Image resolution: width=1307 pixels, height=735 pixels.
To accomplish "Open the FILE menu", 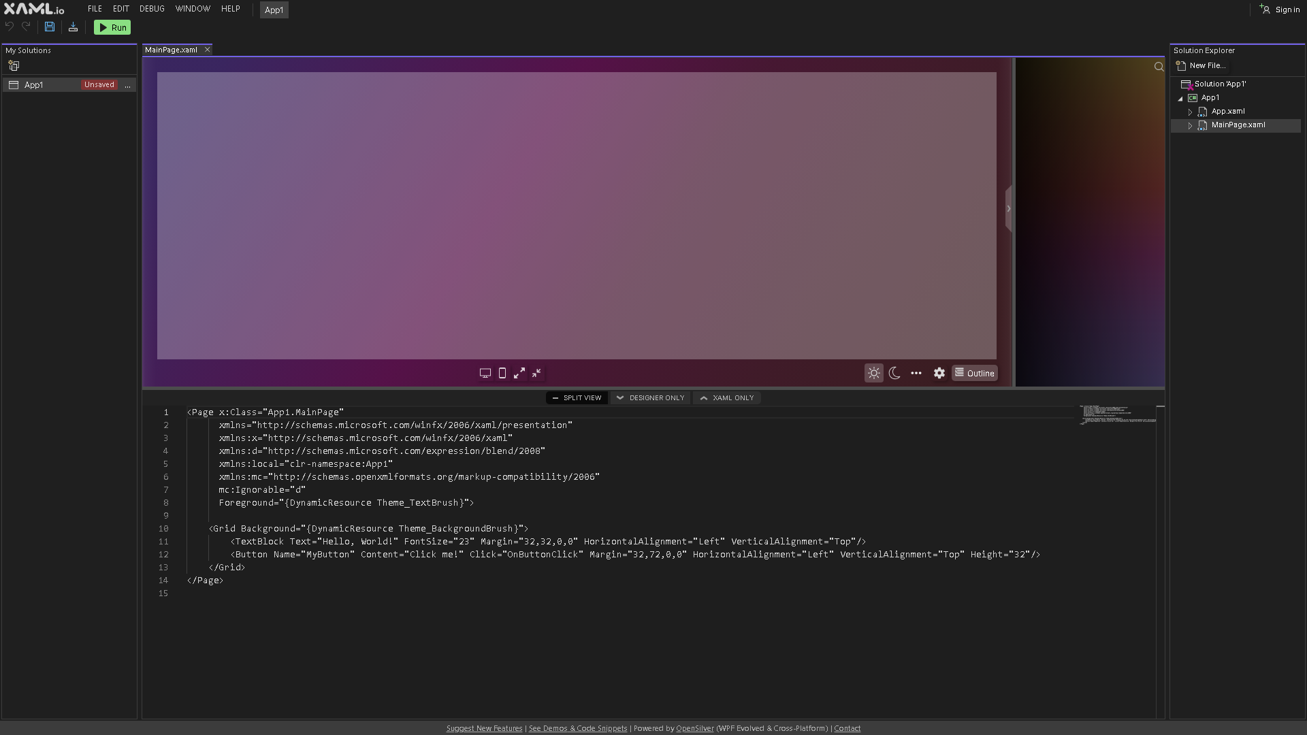I will tap(95, 9).
